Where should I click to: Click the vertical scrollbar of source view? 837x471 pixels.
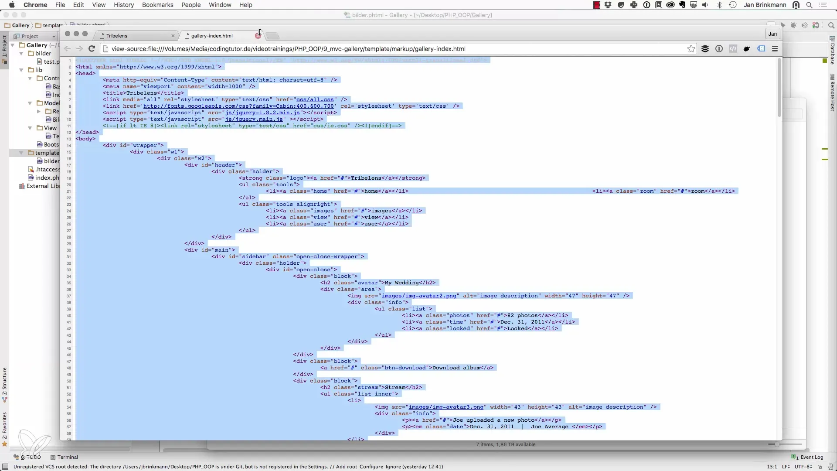coord(779,87)
